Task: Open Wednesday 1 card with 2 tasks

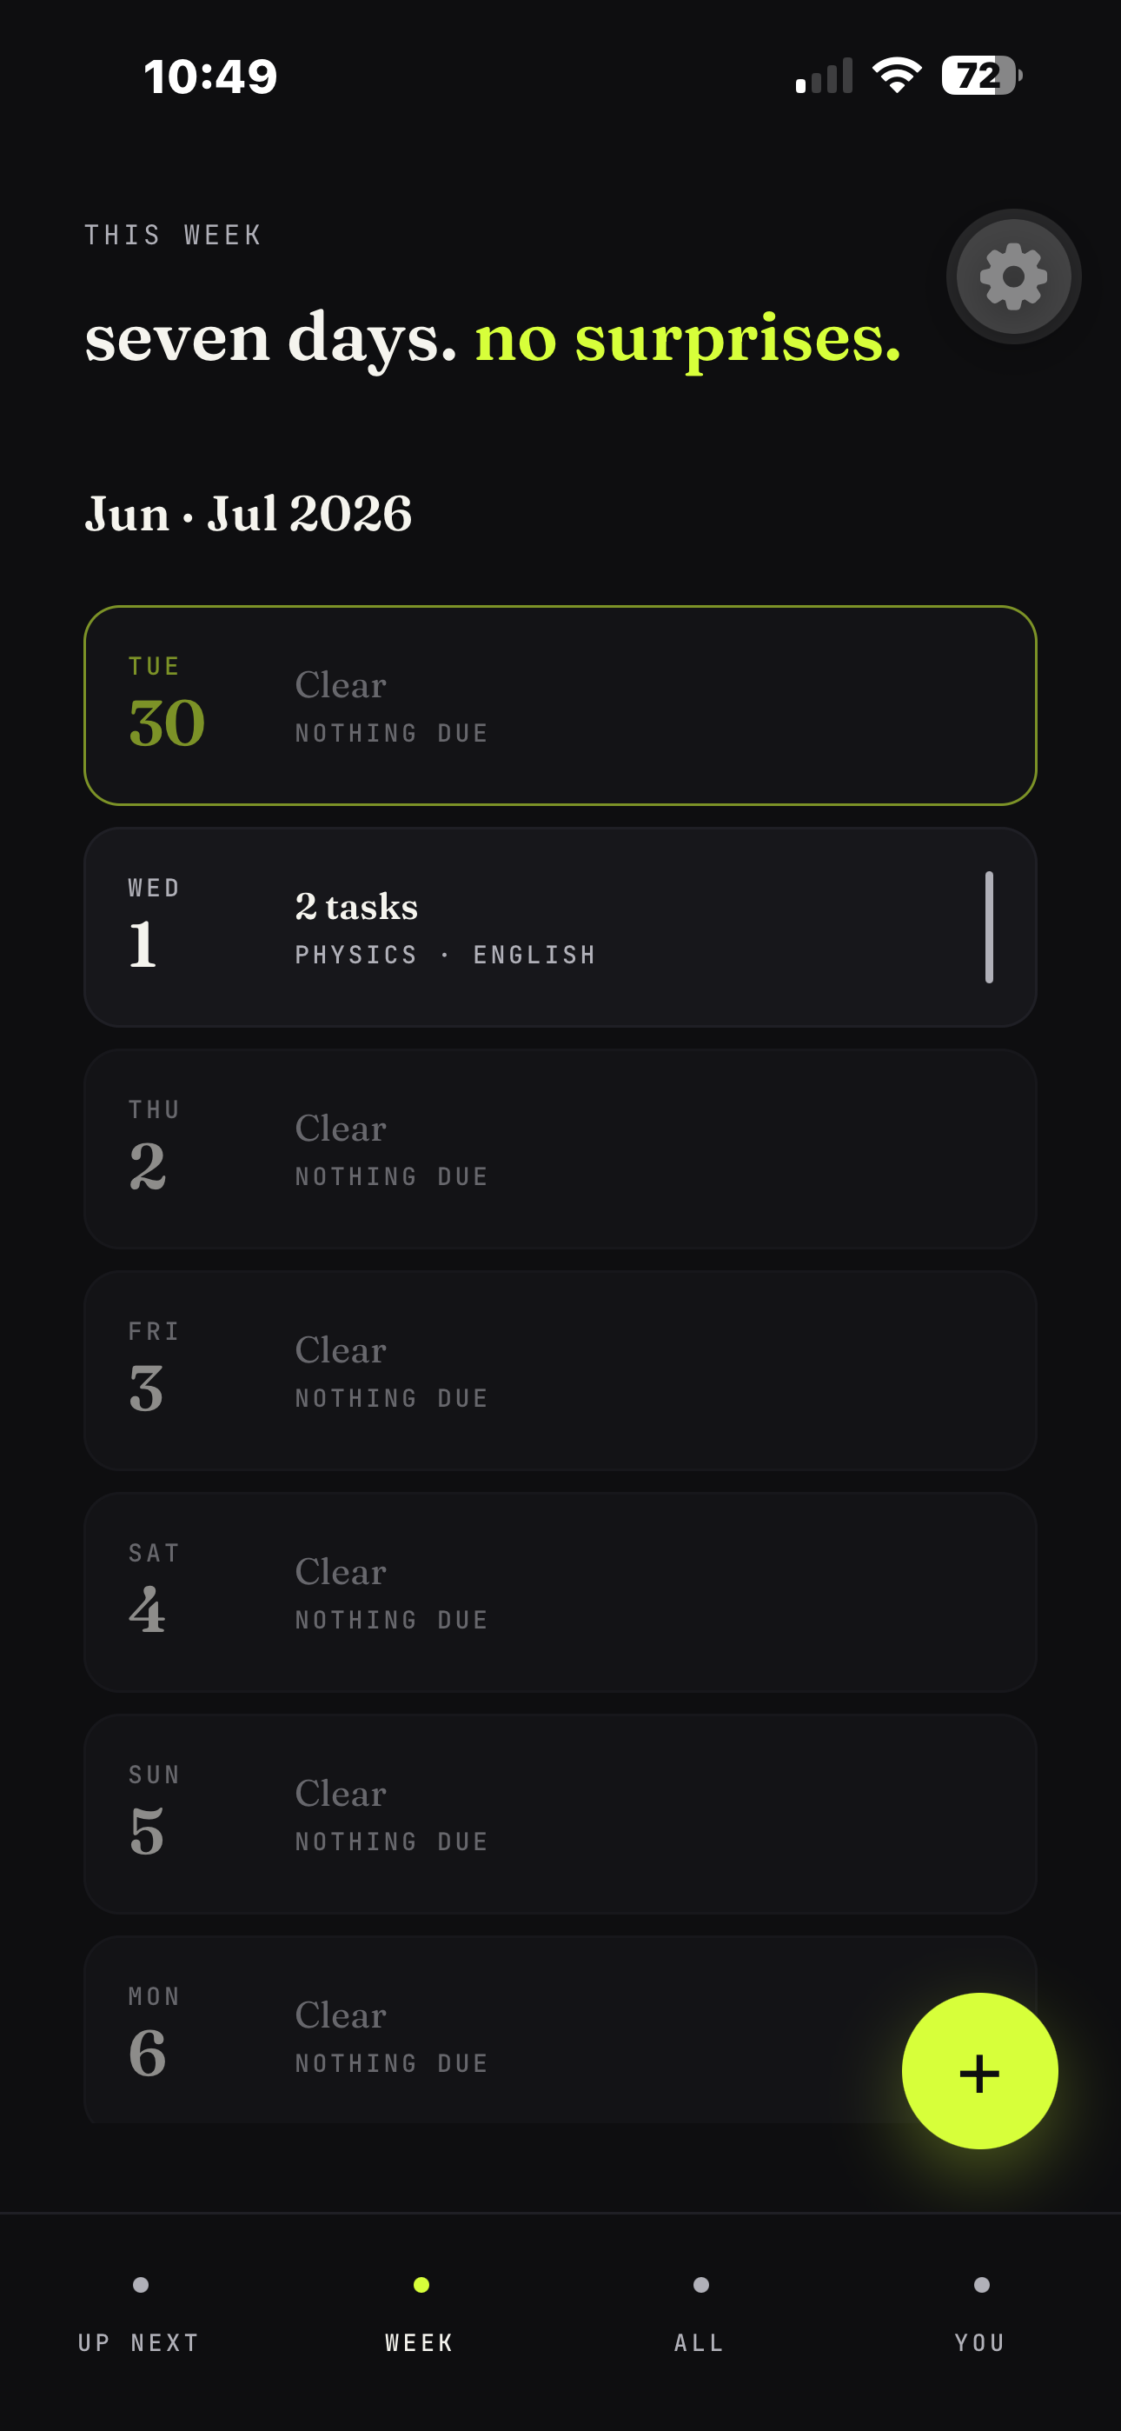Action: (560, 927)
